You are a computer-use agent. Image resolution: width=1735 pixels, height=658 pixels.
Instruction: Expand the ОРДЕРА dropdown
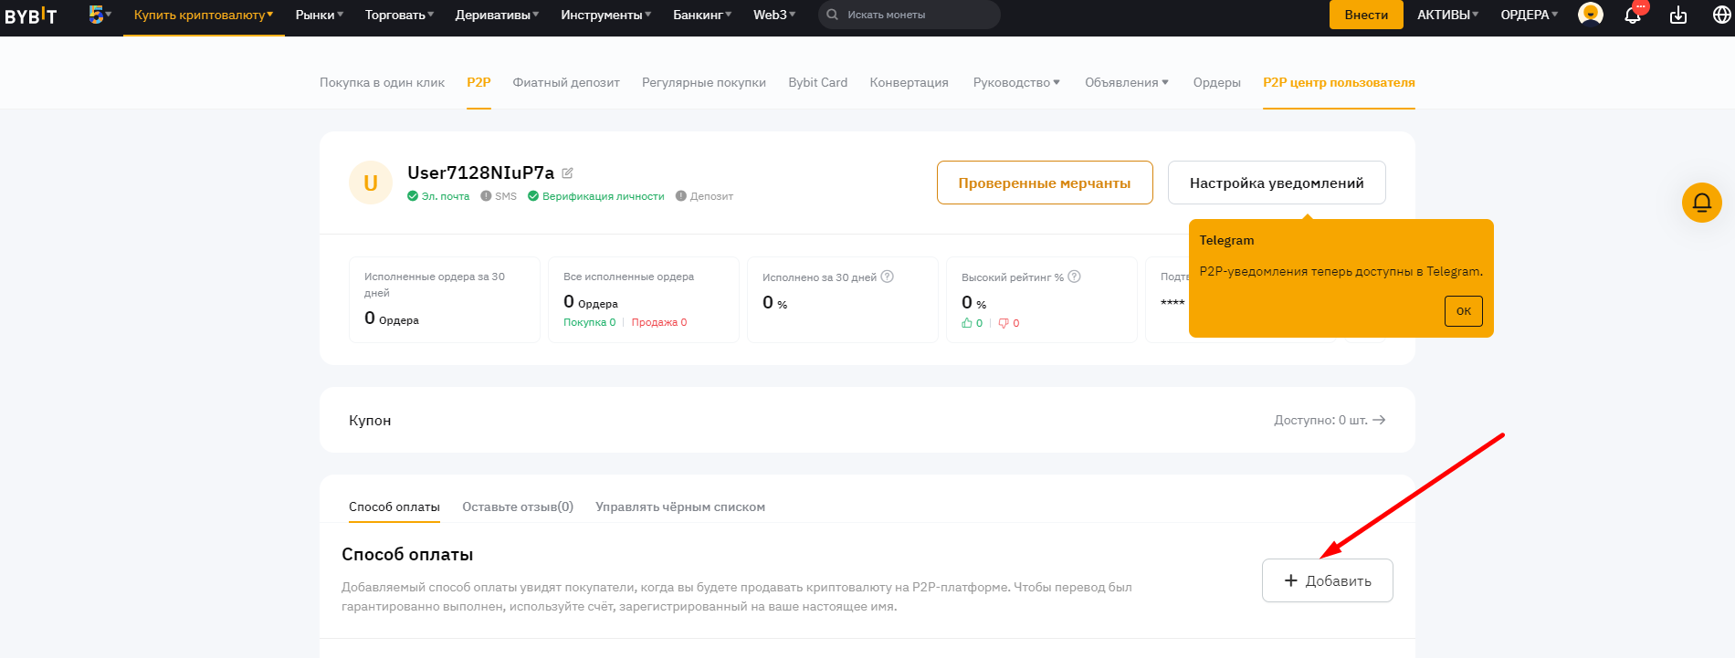[x=1530, y=15]
